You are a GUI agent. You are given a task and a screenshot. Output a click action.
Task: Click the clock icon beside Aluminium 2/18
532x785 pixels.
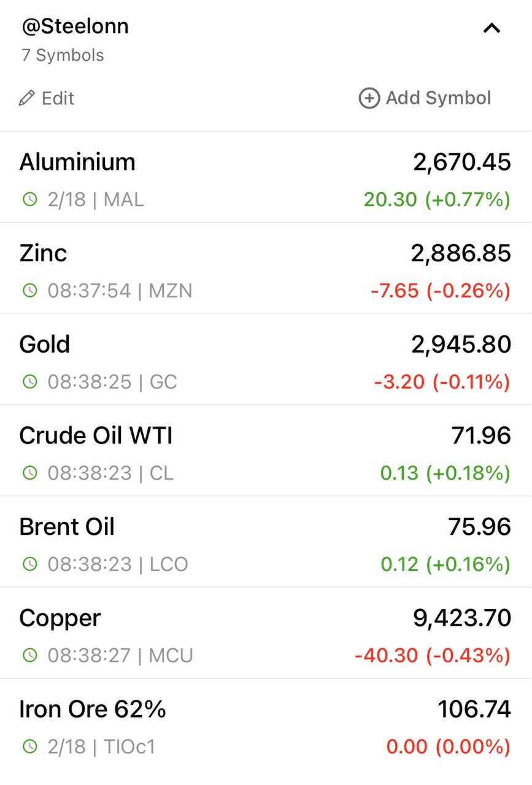[x=29, y=199]
